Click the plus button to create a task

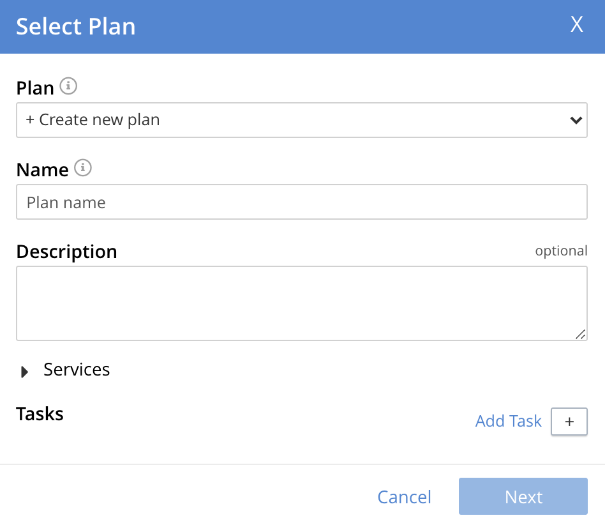pos(569,422)
